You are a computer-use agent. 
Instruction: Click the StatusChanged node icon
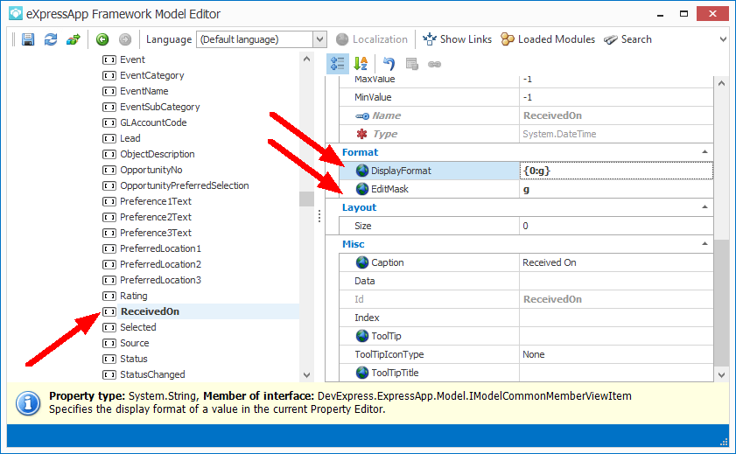point(109,374)
